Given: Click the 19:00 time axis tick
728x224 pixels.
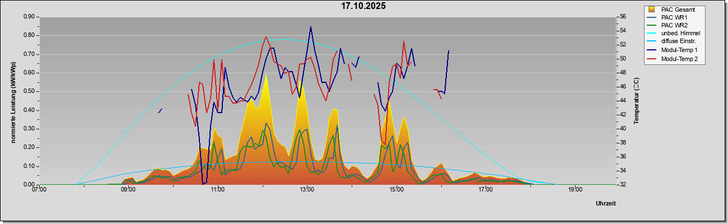Looking at the screenshot, I should coord(575,190).
